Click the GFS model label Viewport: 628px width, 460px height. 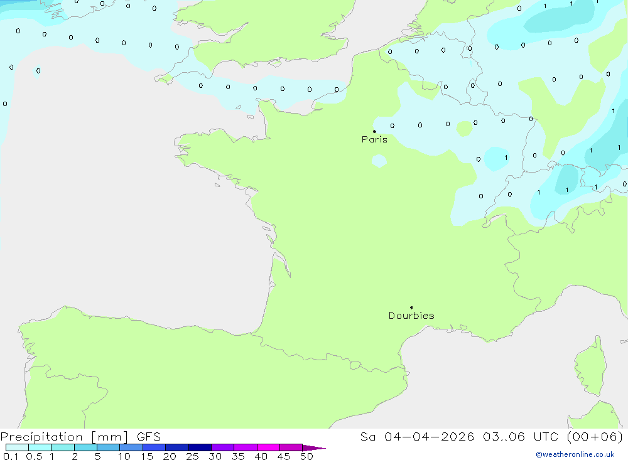tap(149, 437)
